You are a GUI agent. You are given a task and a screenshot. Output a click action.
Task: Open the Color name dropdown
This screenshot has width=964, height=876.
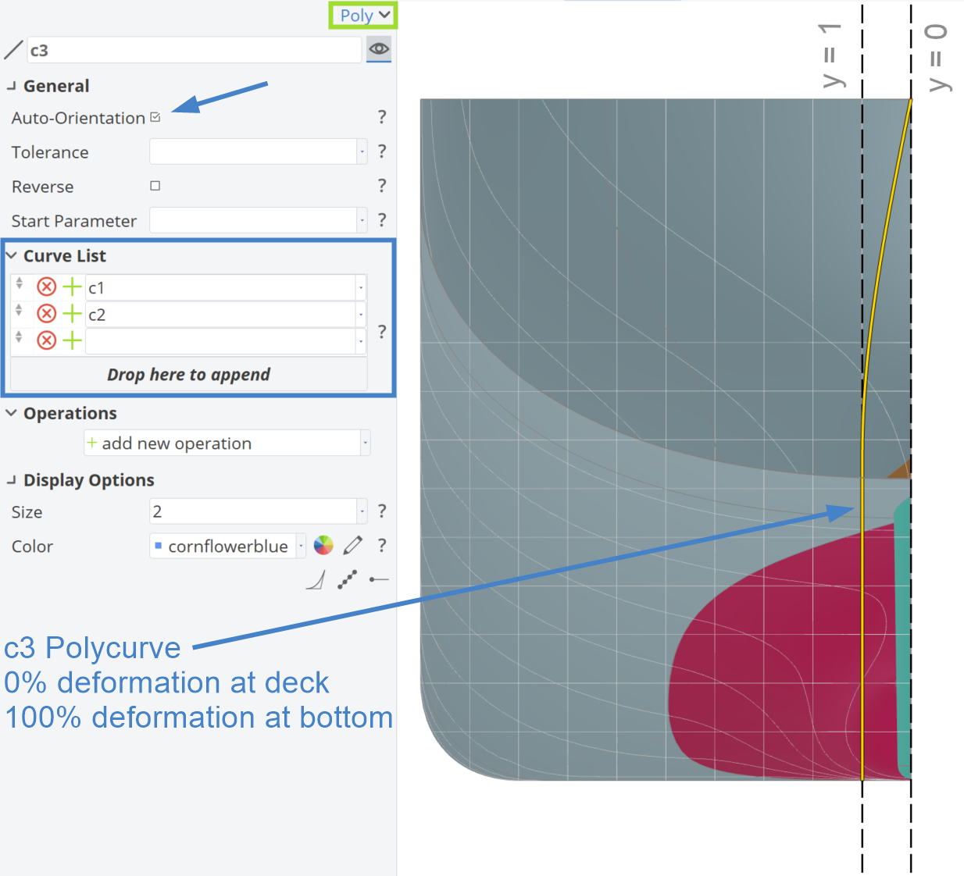click(302, 546)
